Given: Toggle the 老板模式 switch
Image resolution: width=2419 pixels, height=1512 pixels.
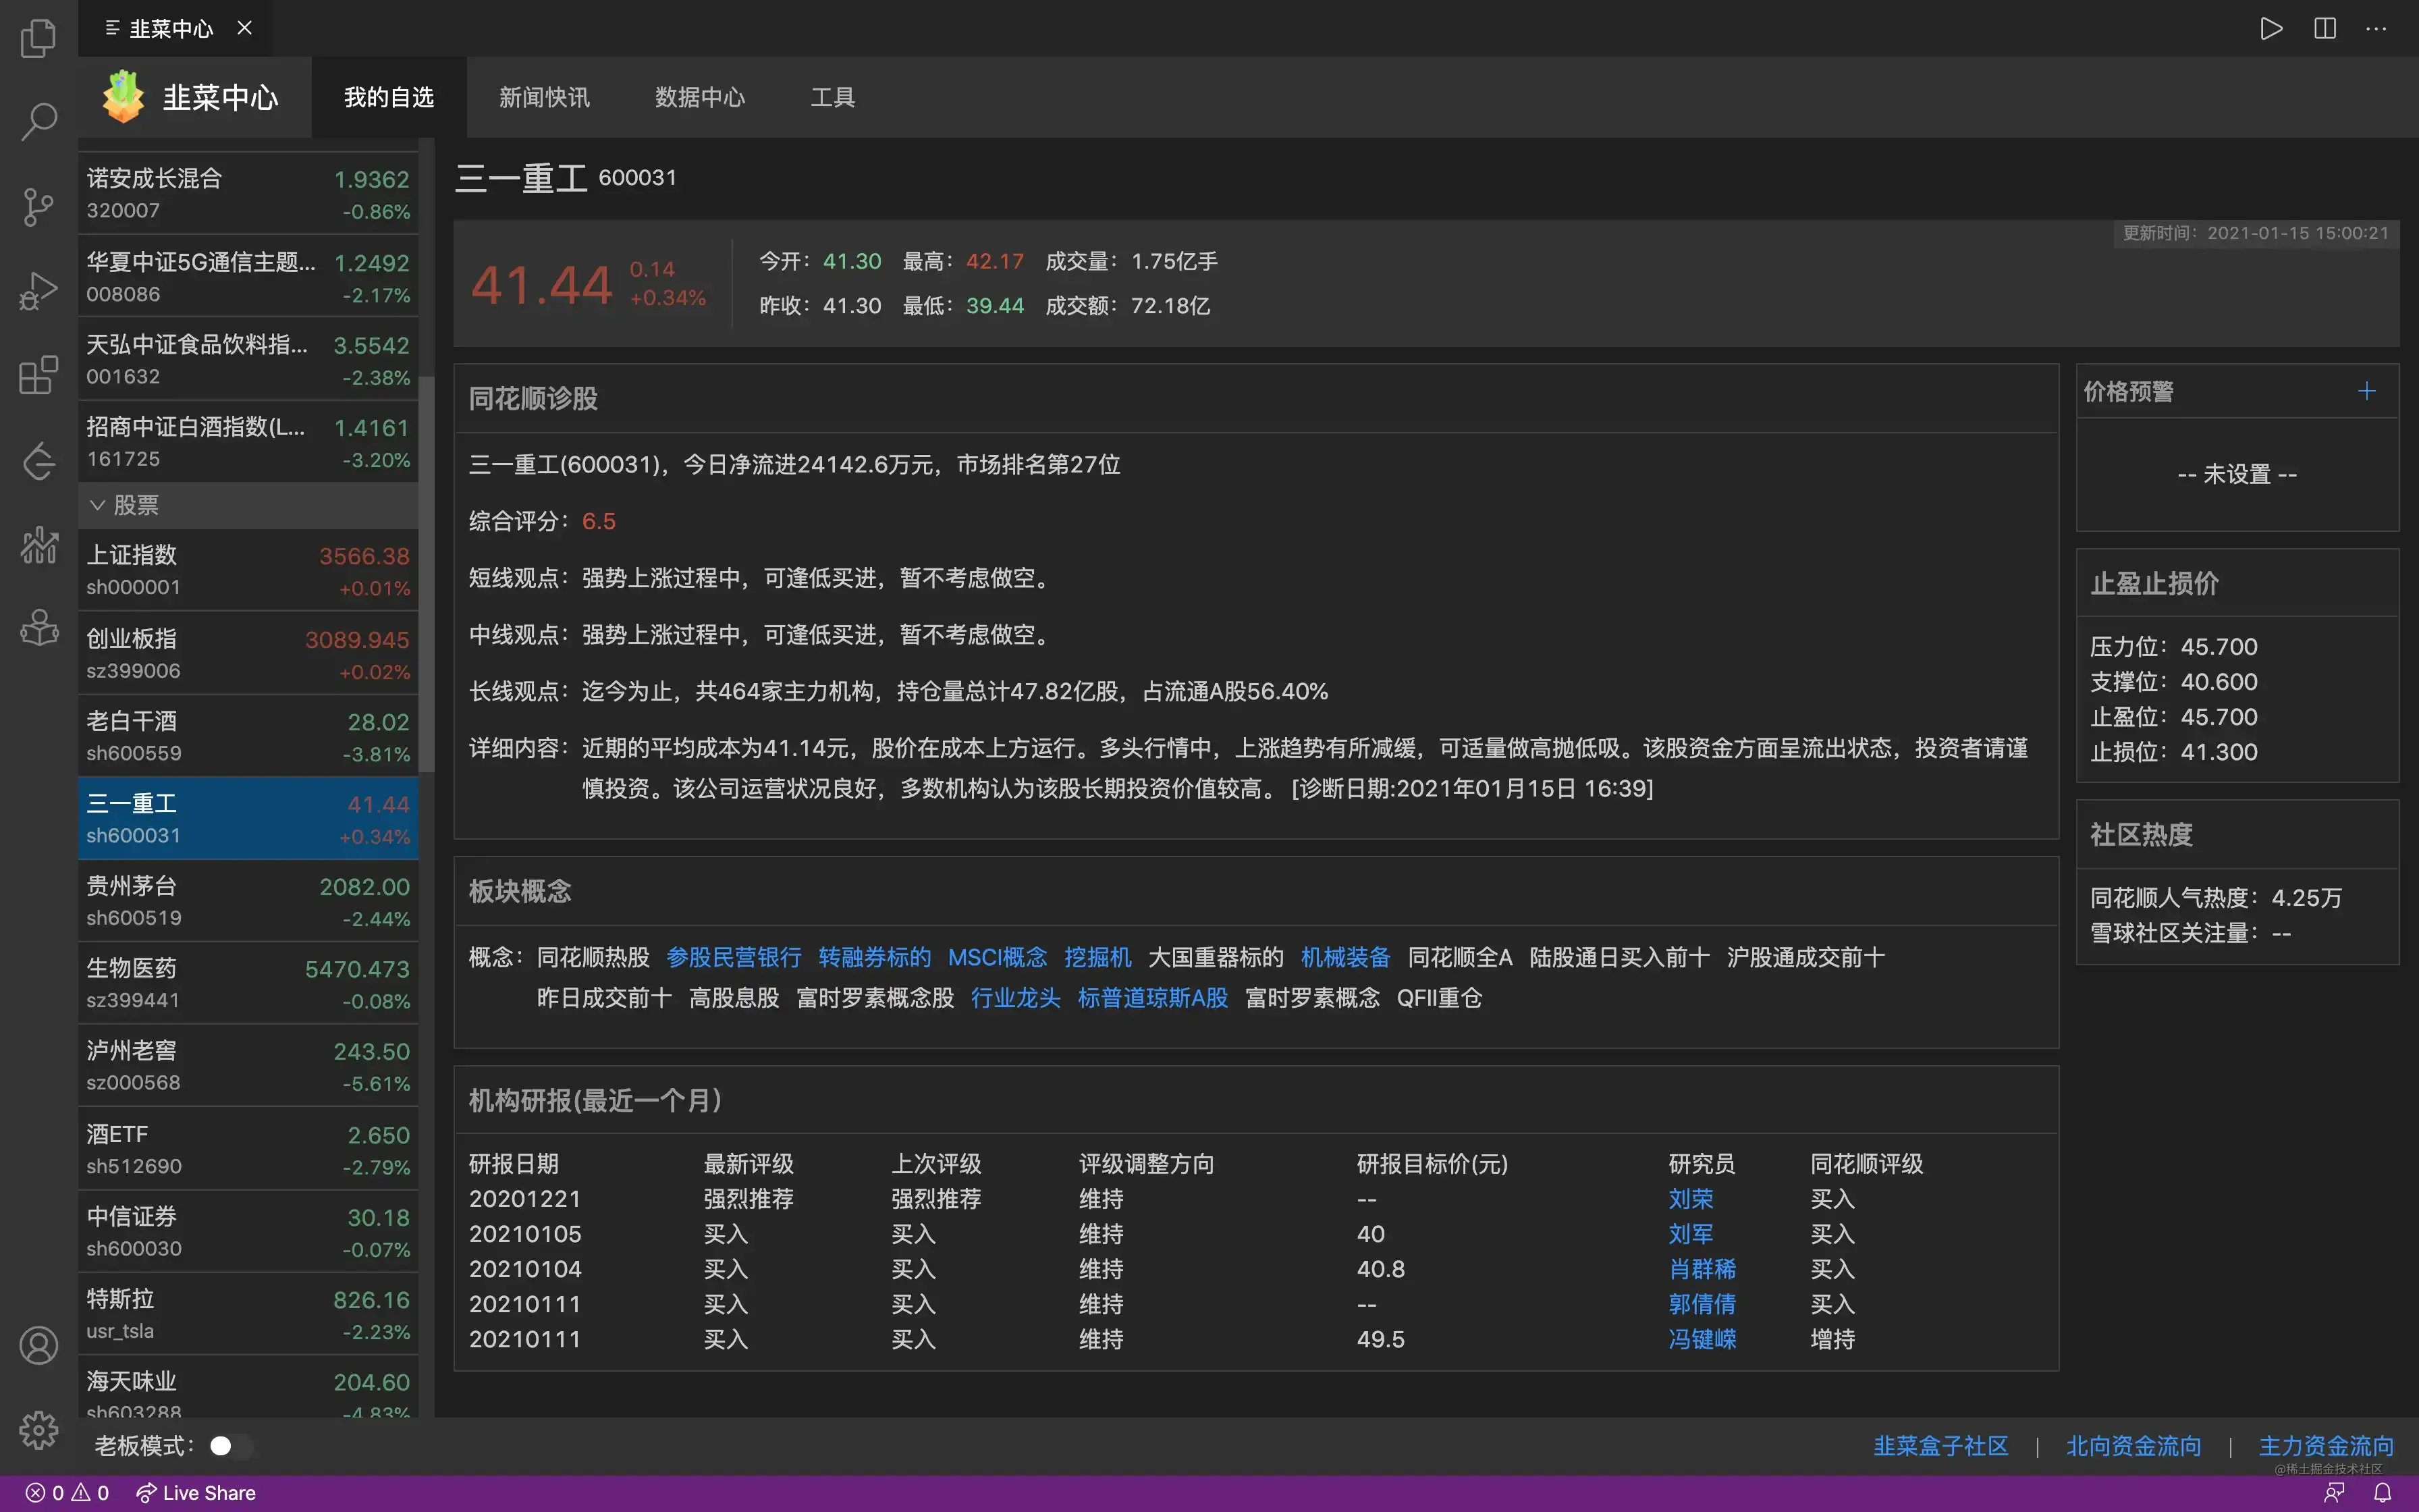Looking at the screenshot, I should click(230, 1446).
